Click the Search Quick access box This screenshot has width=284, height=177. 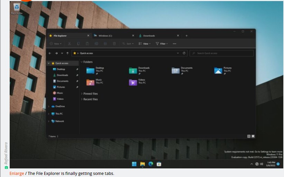click(x=221, y=53)
